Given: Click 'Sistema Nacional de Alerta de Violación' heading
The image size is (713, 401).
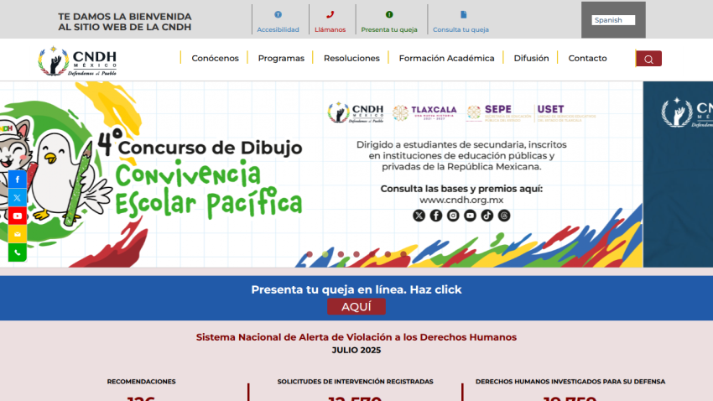Looking at the screenshot, I should (x=356, y=337).
